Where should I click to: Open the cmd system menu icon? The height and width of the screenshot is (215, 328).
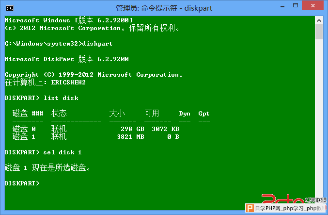click(x=10, y=8)
